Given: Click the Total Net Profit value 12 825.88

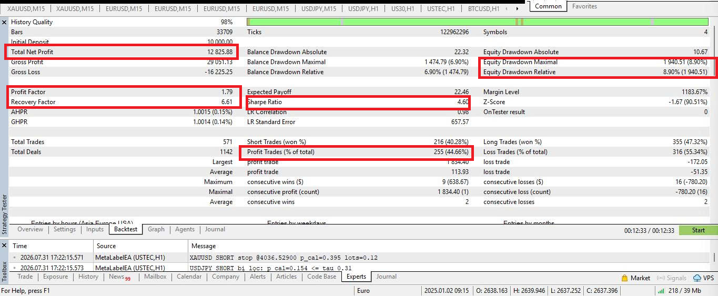Looking at the screenshot, I should click(x=219, y=52).
